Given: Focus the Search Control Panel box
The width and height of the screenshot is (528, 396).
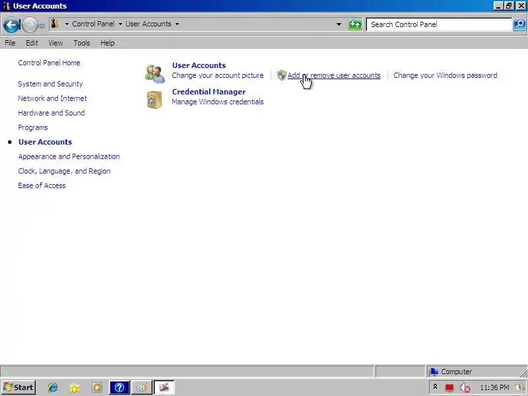Looking at the screenshot, I should click(x=439, y=24).
